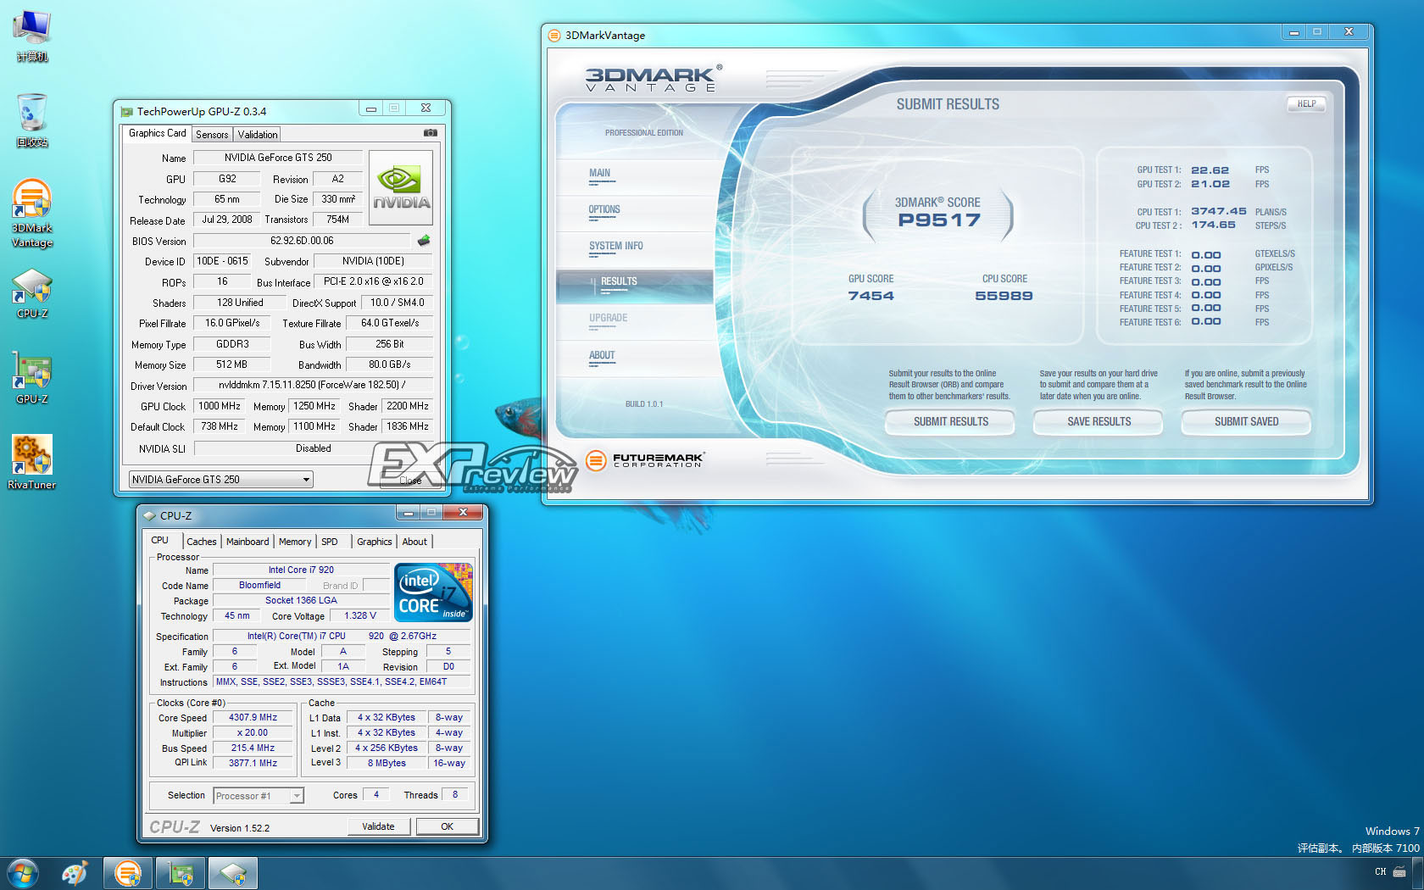Click the CPU-Z Core Voltage value 1.328 V
The image size is (1424, 890).
pos(360,616)
